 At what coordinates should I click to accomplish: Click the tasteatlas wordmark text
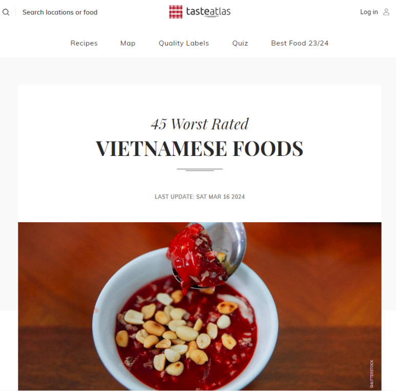[x=208, y=12]
